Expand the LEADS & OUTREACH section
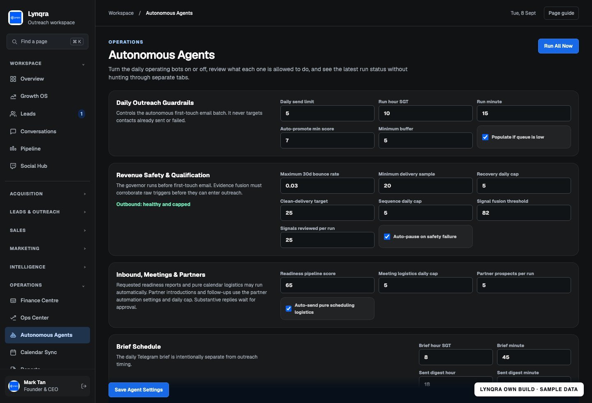Screen dimensions: 592x403 [x=47, y=212]
